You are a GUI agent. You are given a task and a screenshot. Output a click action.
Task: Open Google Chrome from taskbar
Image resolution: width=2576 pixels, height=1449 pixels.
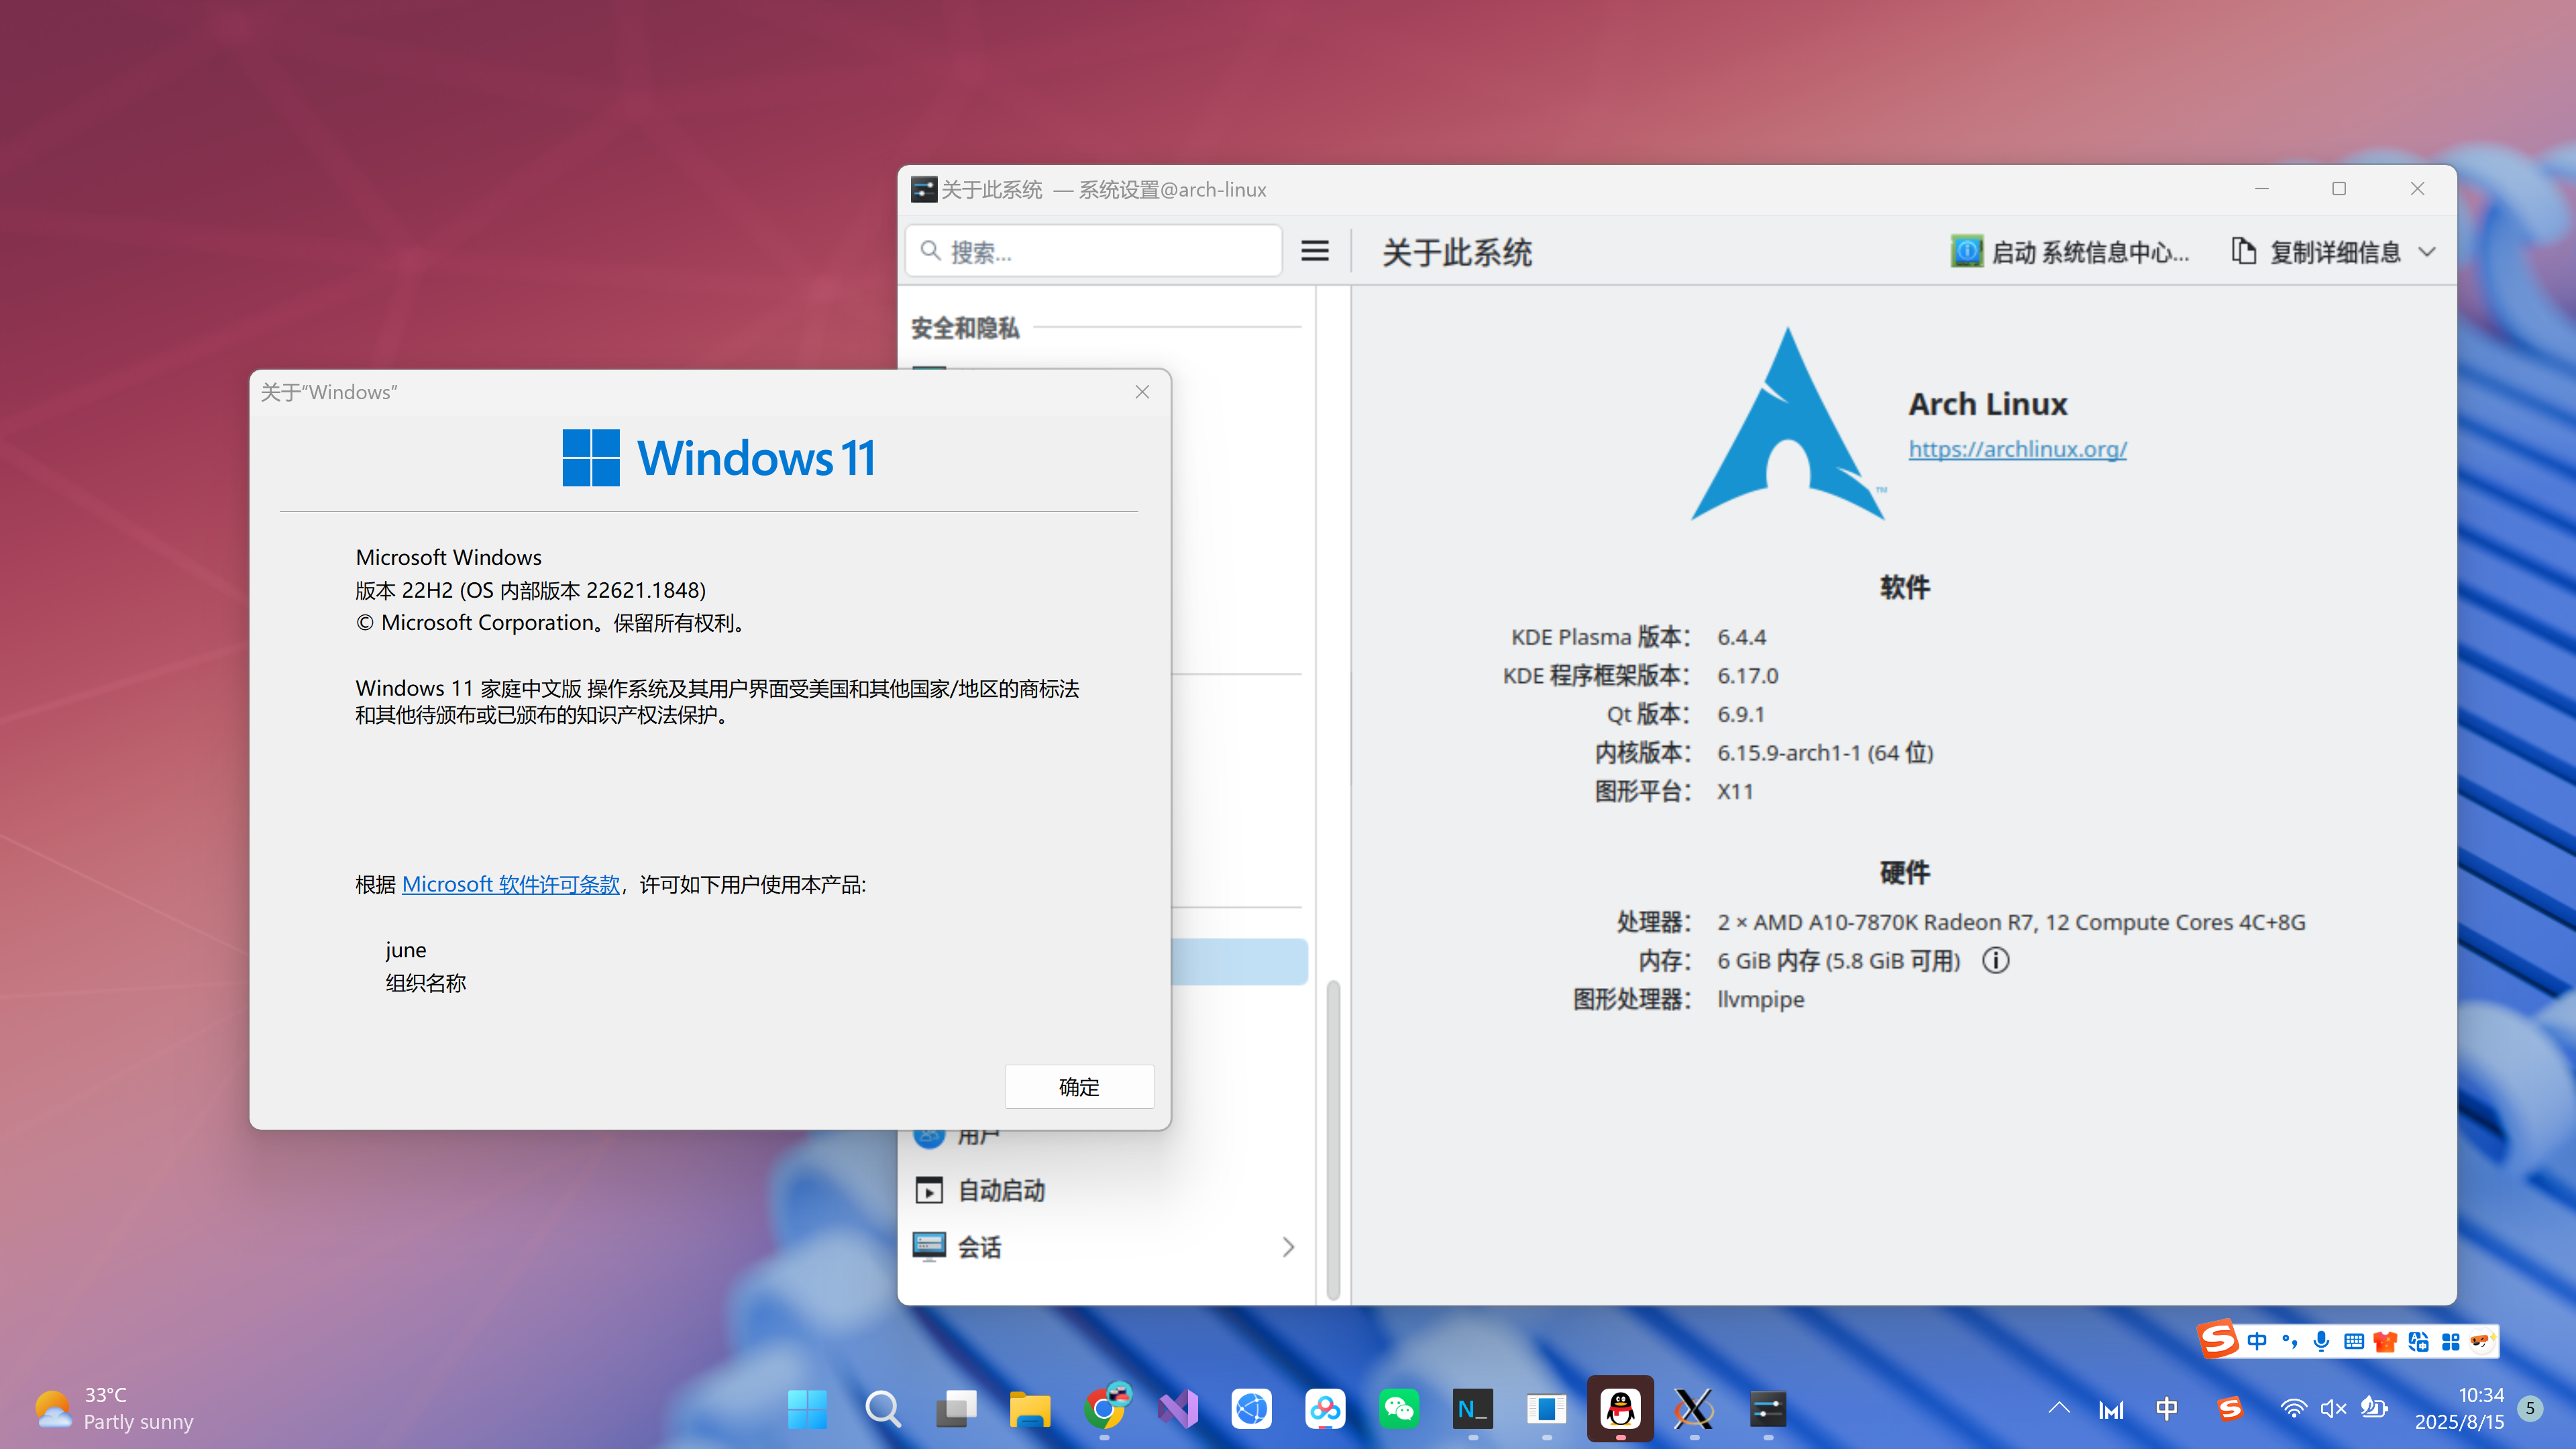(x=1104, y=1409)
